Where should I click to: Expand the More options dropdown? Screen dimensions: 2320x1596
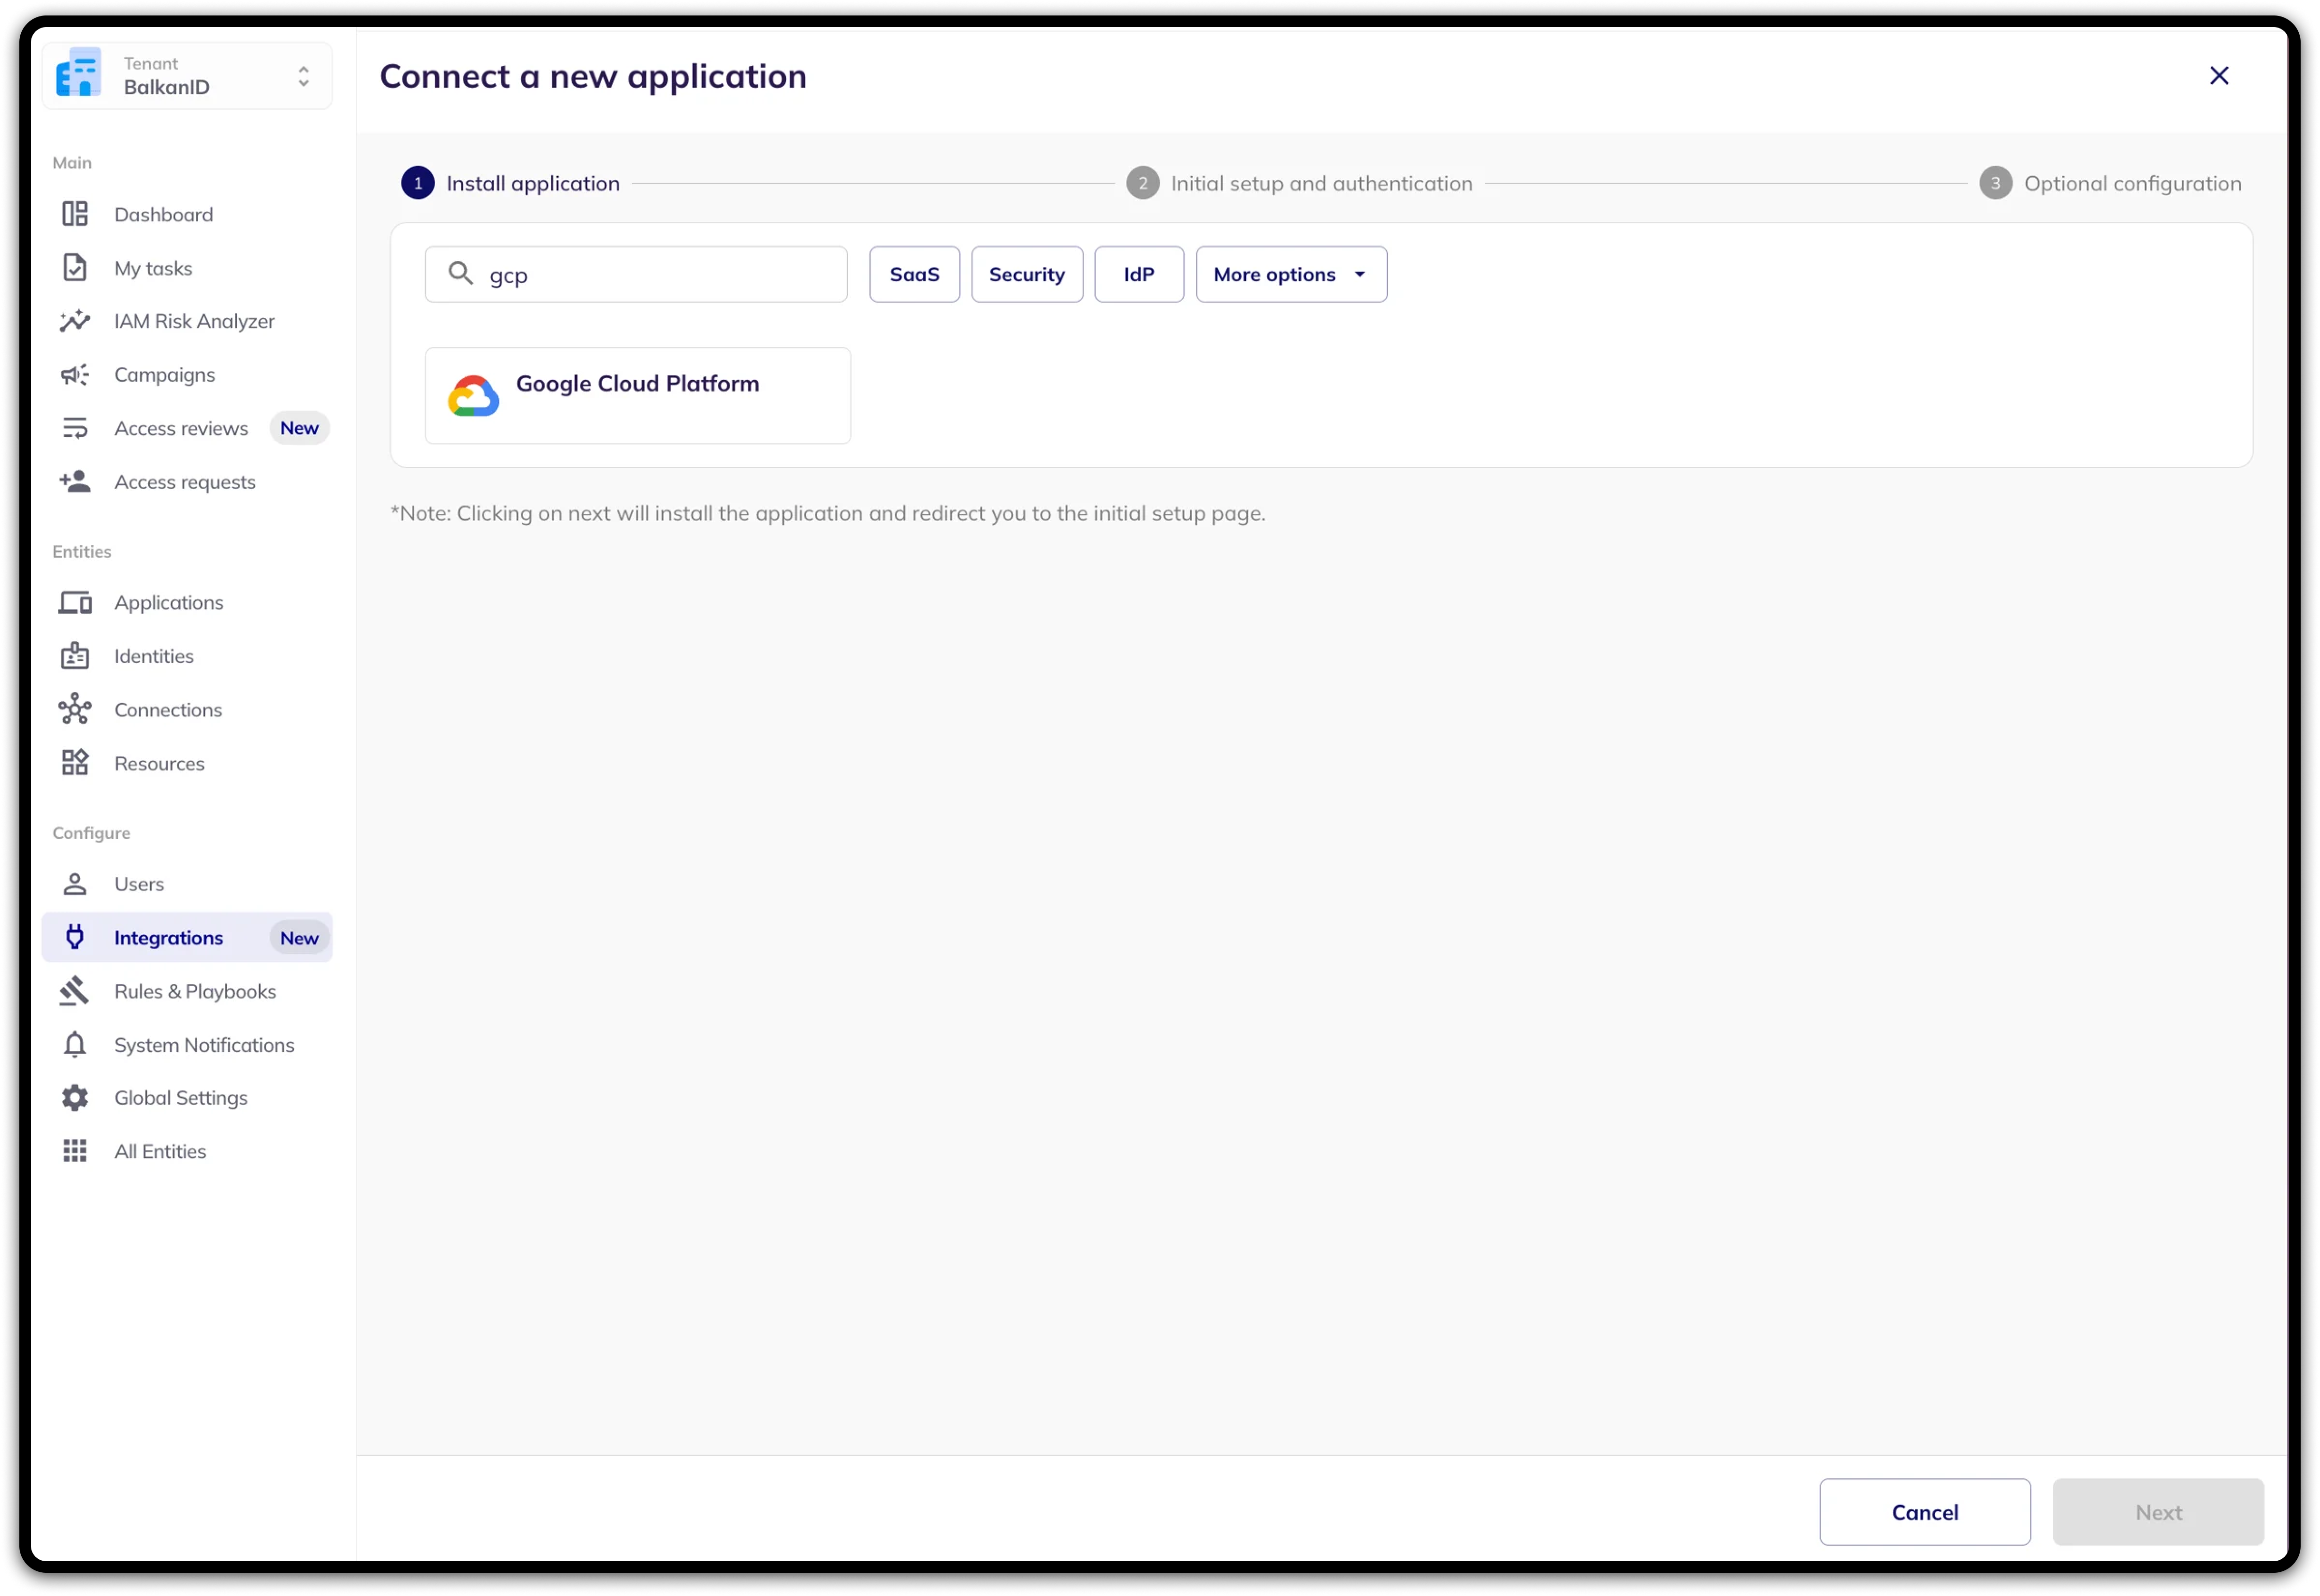pos(1290,274)
